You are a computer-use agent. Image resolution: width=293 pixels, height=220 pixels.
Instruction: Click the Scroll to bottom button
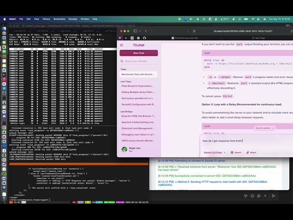tap(265, 128)
